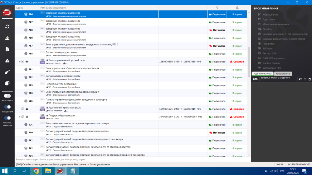Image resolution: width=312 pixels, height=175 pixels.
Task: Click the stacked windows icon in sidebar
Action: [x=7, y=83]
